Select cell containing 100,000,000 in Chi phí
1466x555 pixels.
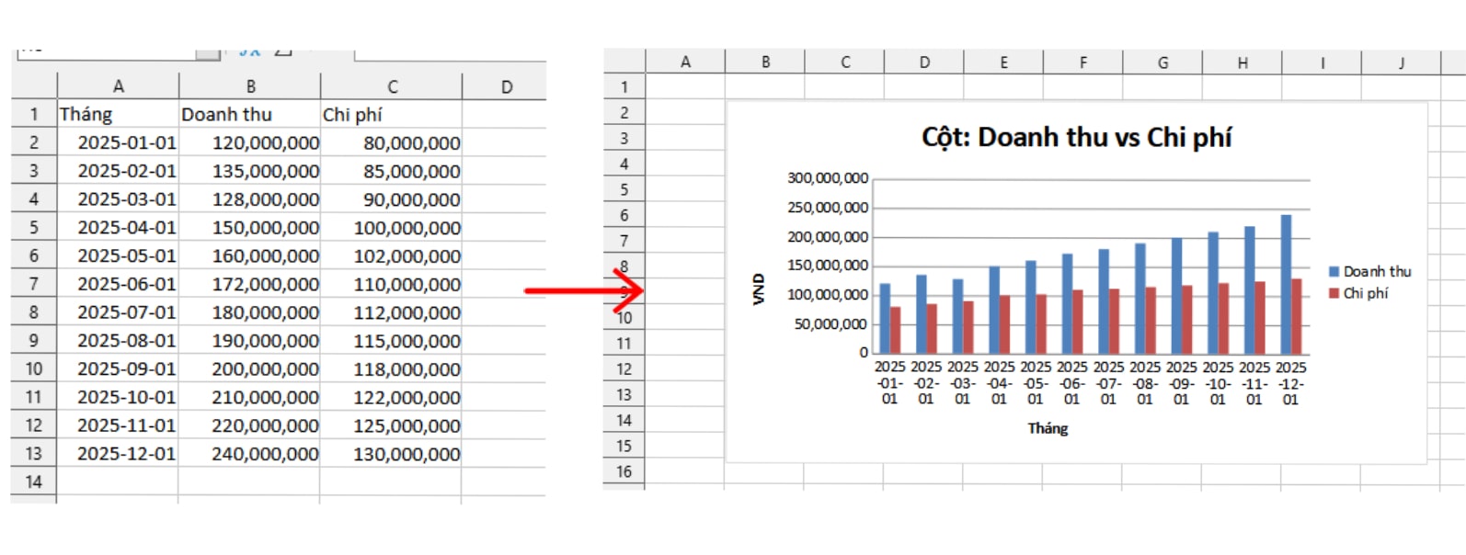[391, 228]
